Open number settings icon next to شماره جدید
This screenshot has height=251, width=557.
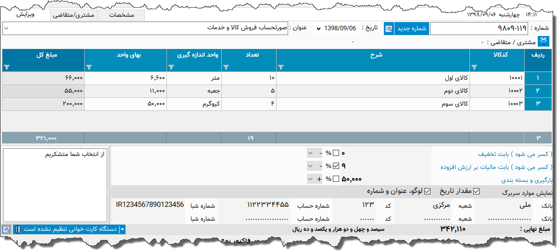tap(389, 29)
